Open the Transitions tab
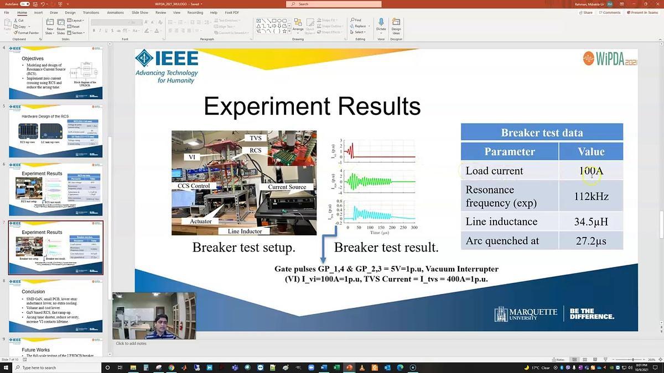The width and height of the screenshot is (664, 373). coord(91,12)
